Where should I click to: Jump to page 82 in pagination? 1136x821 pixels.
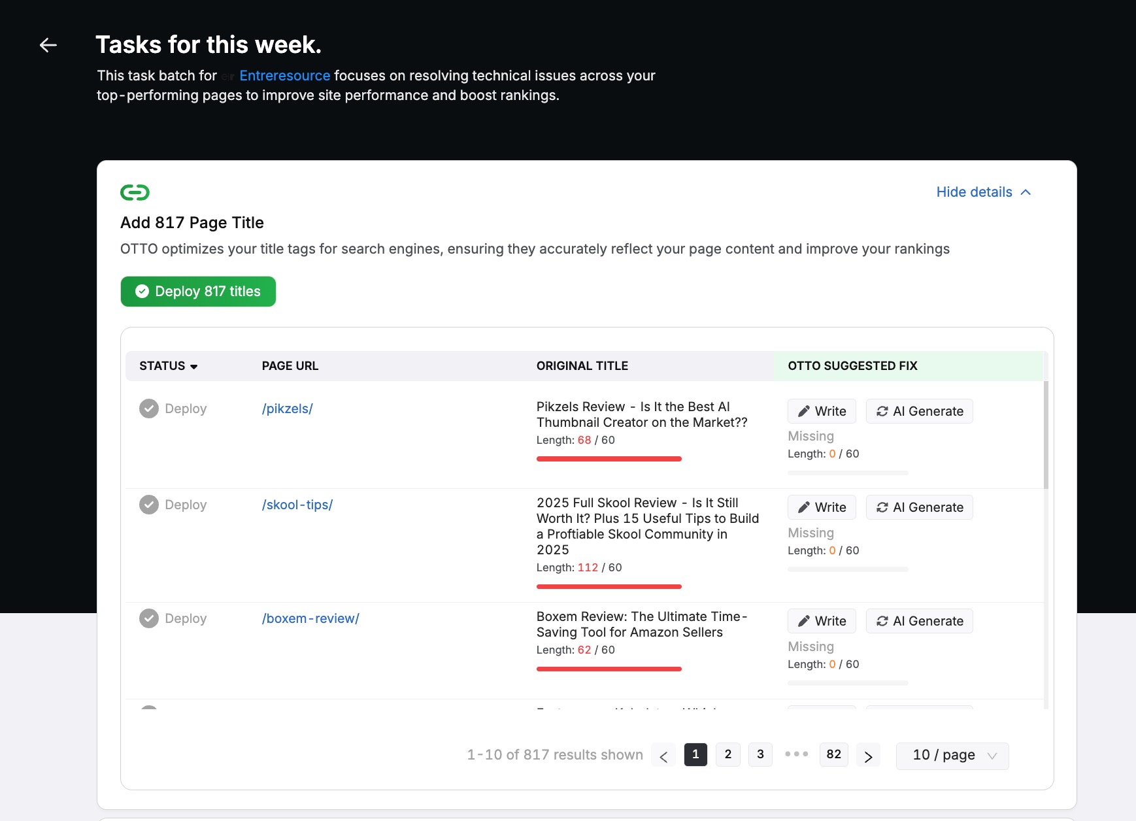(833, 754)
